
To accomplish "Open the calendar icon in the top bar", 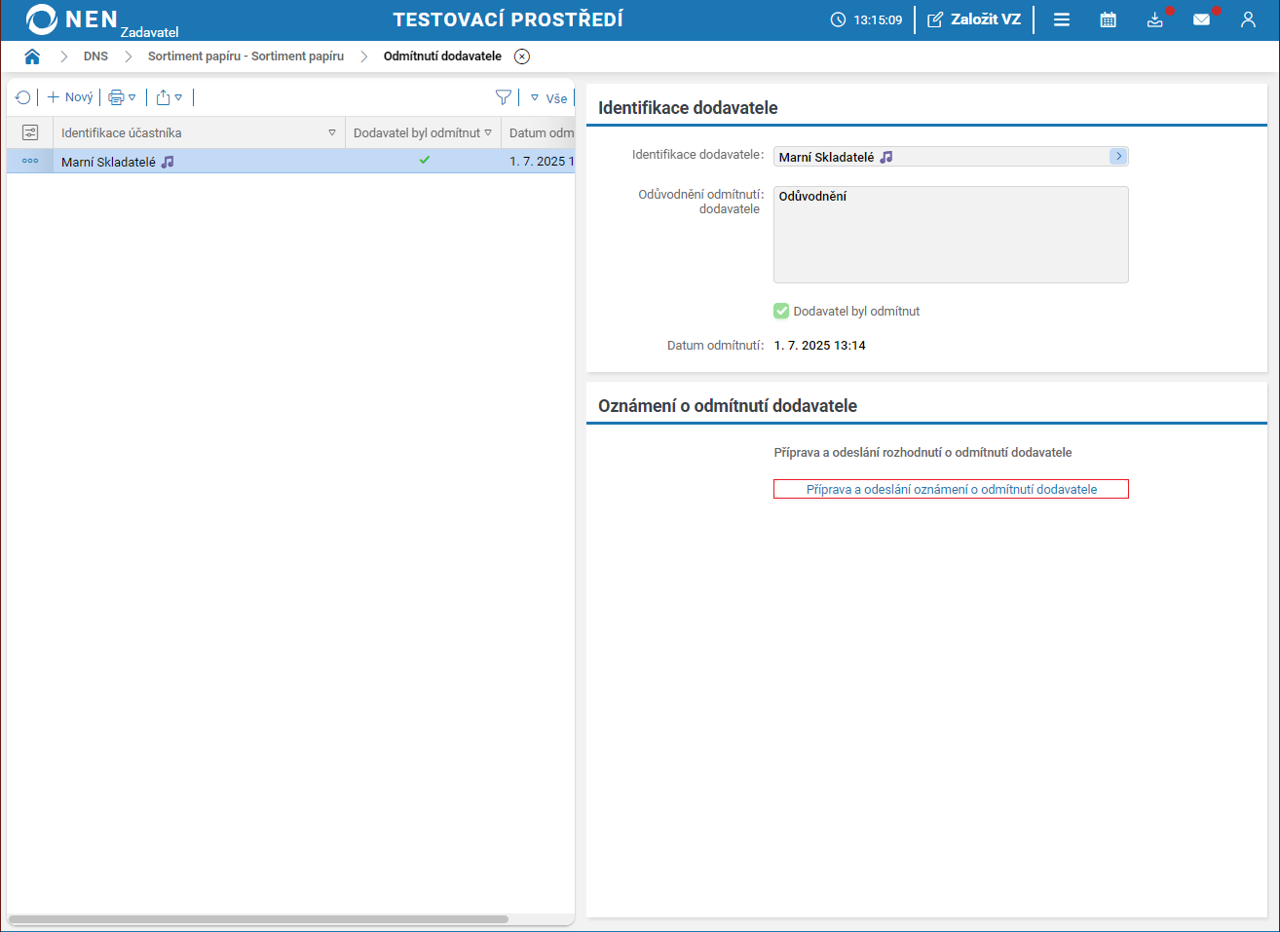I will coord(1109,19).
